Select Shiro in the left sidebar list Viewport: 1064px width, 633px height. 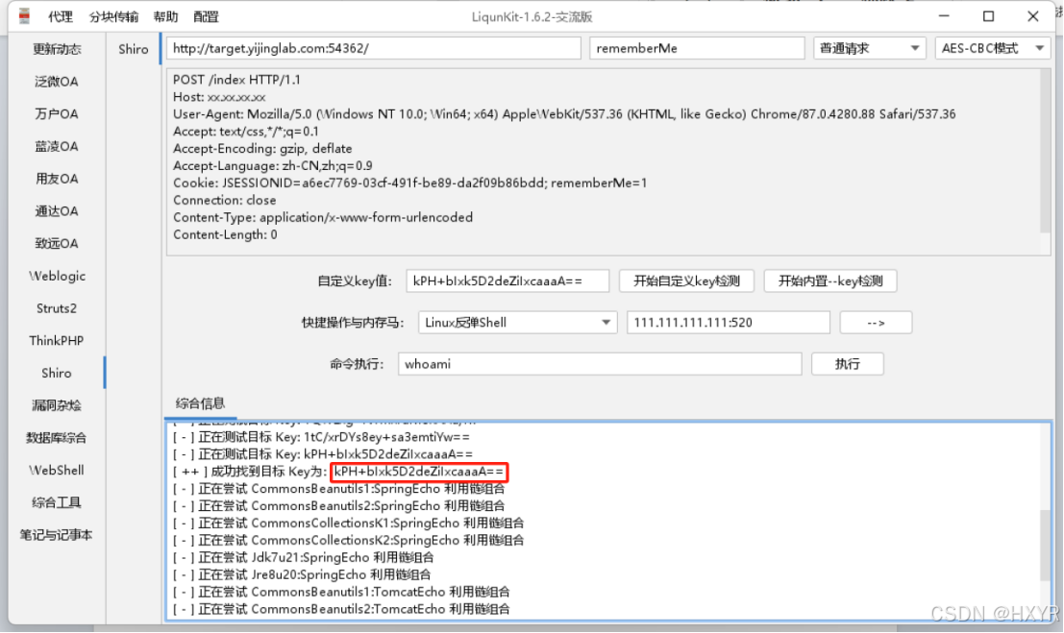57,373
